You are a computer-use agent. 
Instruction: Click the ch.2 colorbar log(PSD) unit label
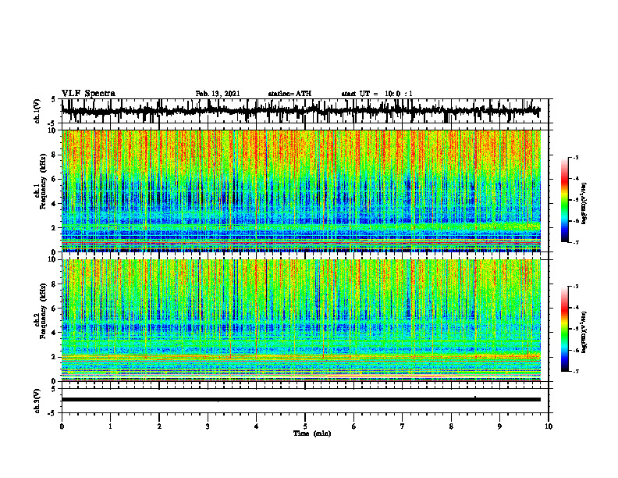584,332
